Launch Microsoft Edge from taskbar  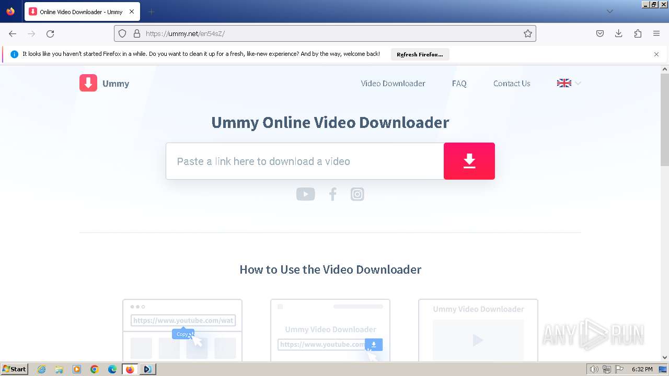point(112,369)
